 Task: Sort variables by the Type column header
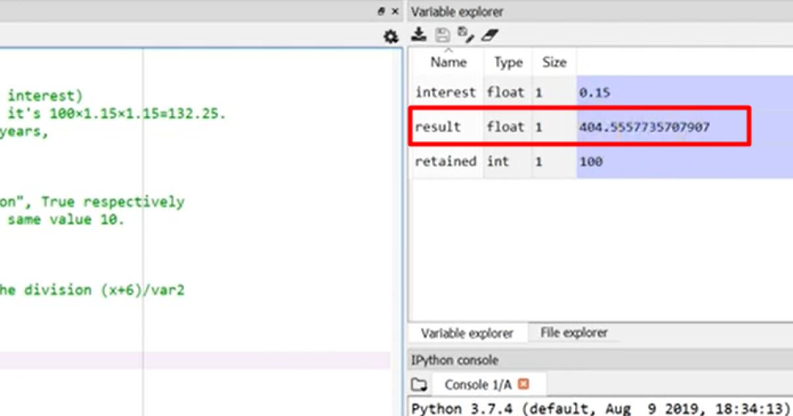pyautogui.click(x=507, y=61)
